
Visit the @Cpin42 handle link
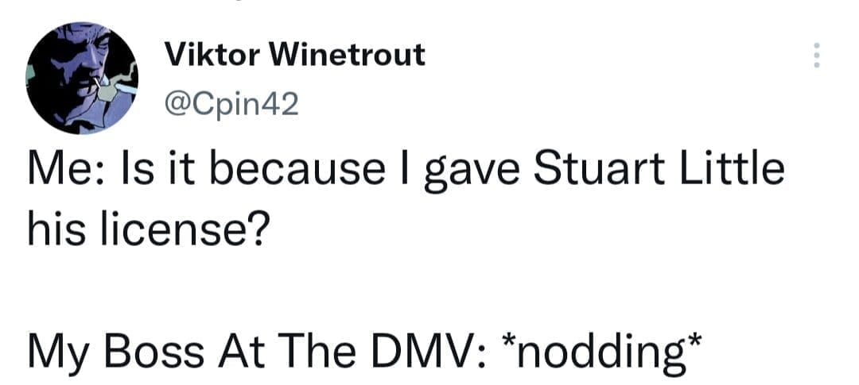point(231,104)
